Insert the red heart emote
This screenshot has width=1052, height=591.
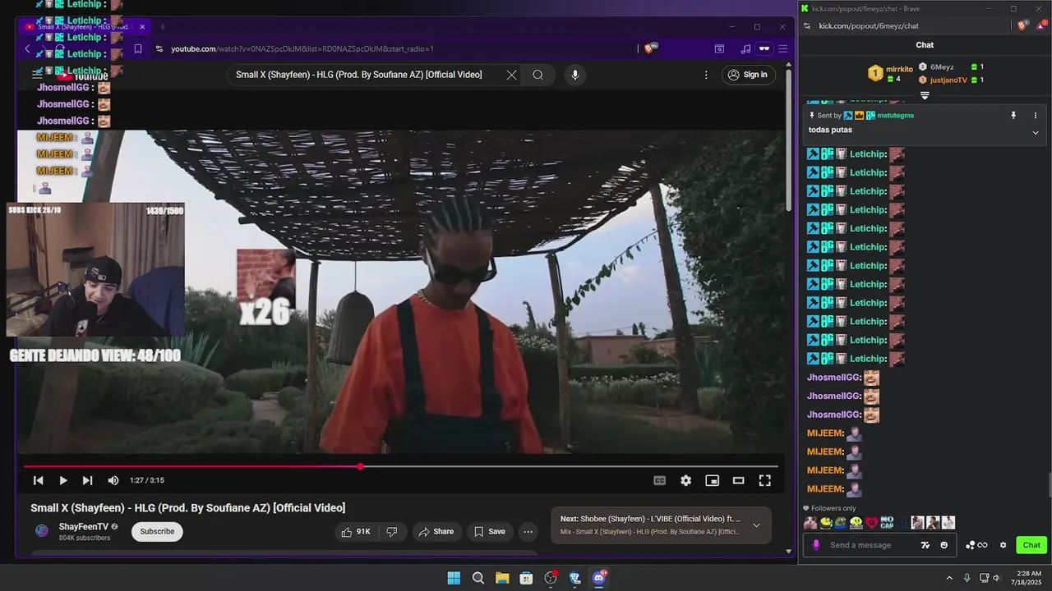(871, 522)
